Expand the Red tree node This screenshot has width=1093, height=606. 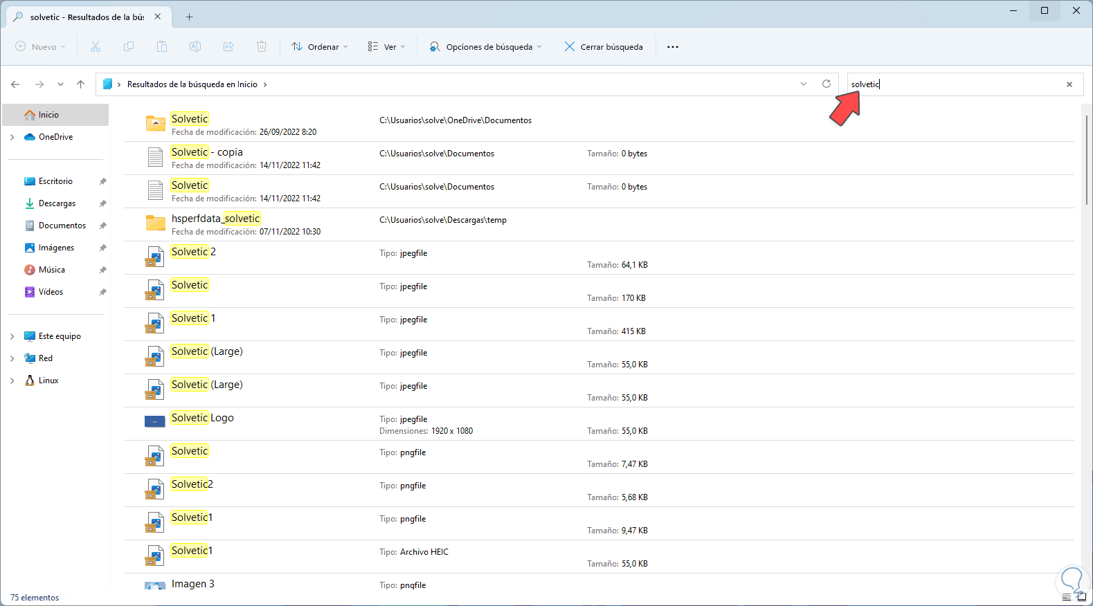[12, 358]
